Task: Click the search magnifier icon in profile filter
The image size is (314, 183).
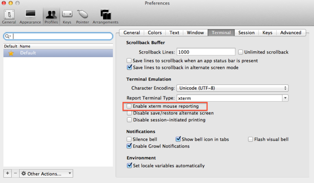Action: [8, 36]
